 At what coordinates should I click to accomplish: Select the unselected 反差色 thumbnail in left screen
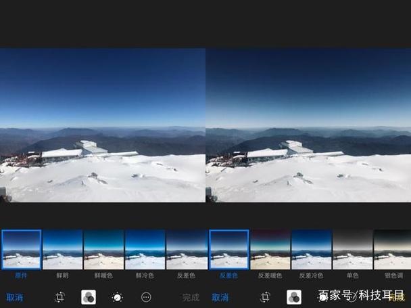coord(186,249)
